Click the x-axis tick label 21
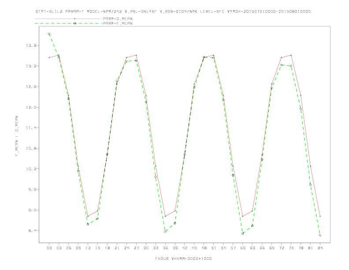This screenshot has height=270, width=349. pos(117,248)
